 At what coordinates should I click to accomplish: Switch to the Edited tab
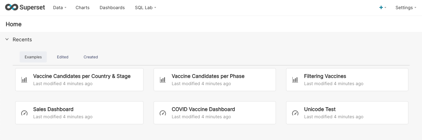click(63, 57)
